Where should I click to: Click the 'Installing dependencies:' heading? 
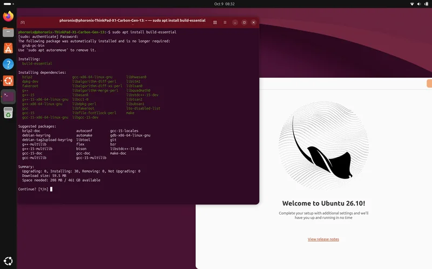(42, 73)
